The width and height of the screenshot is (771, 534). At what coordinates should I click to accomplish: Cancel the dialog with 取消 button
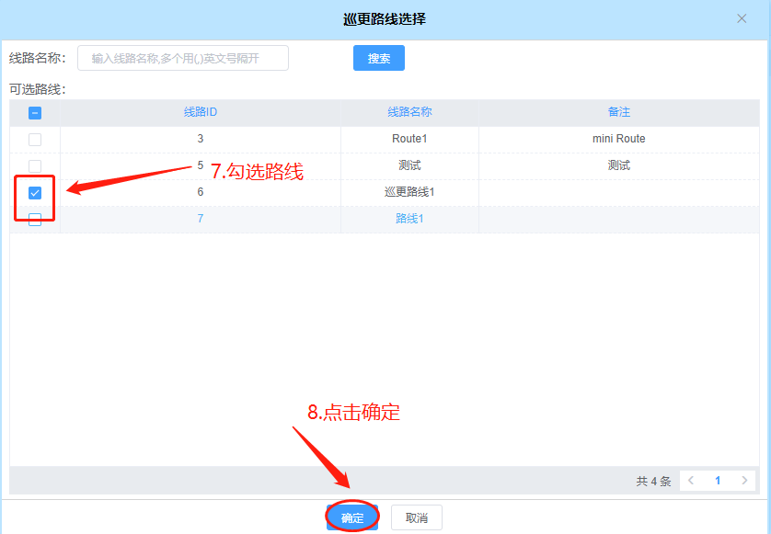[416, 517]
